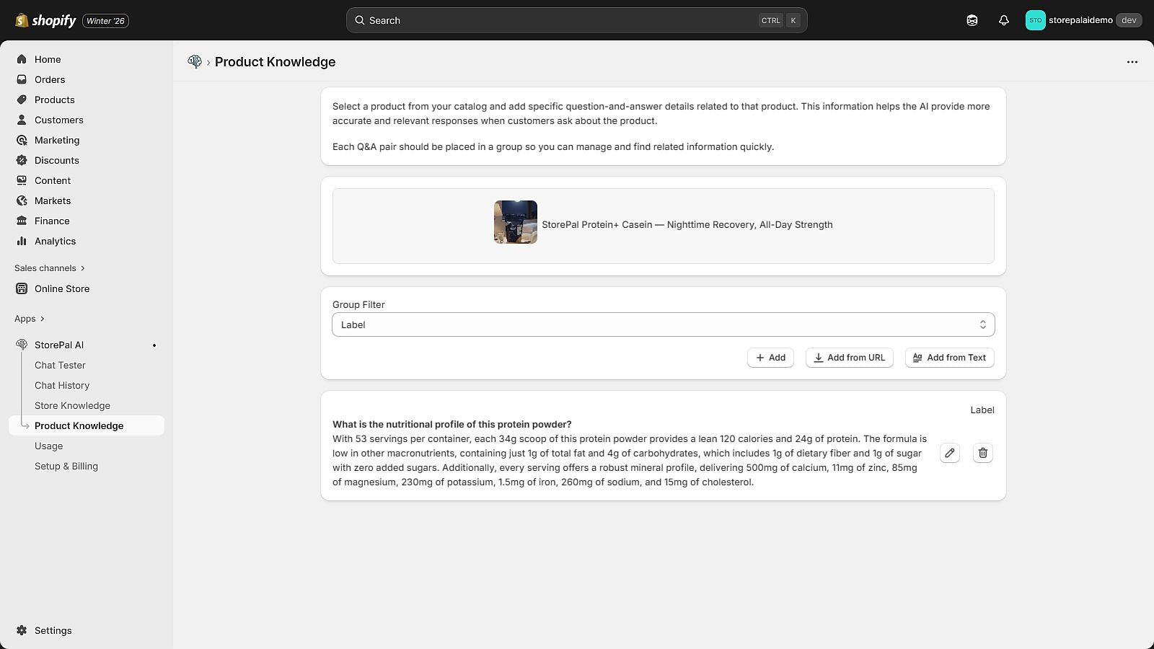The height and width of the screenshot is (649, 1154).
Task: Click the StorePal AI brain icon in sidebar
Action: (x=22, y=345)
